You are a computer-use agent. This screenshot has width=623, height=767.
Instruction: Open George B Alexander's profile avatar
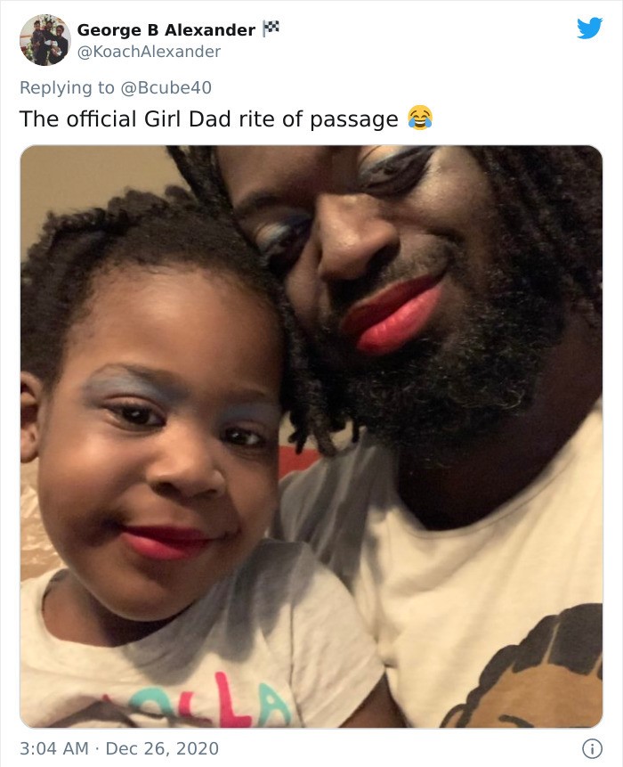pyautogui.click(x=45, y=40)
